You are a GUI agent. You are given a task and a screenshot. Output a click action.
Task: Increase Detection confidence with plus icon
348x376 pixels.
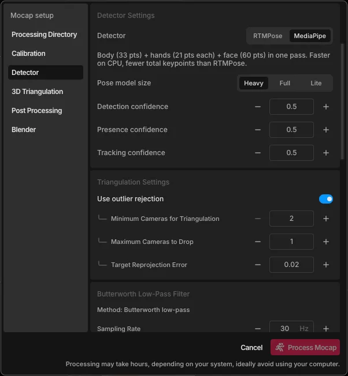tap(326, 107)
